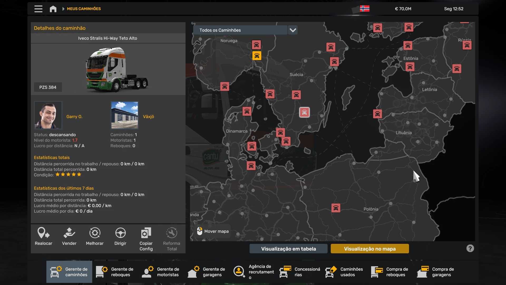Click the Dirigir steering wheel icon
Image resolution: width=506 pixels, height=285 pixels.
(120, 233)
